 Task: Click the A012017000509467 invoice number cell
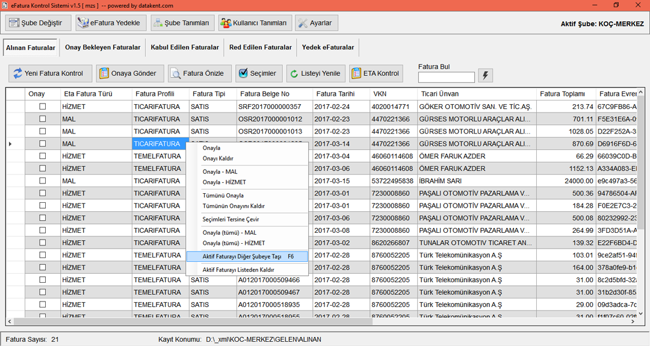(274, 292)
